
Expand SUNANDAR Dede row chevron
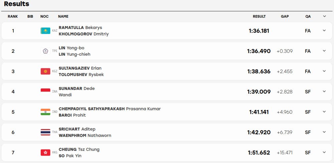coord(324,91)
